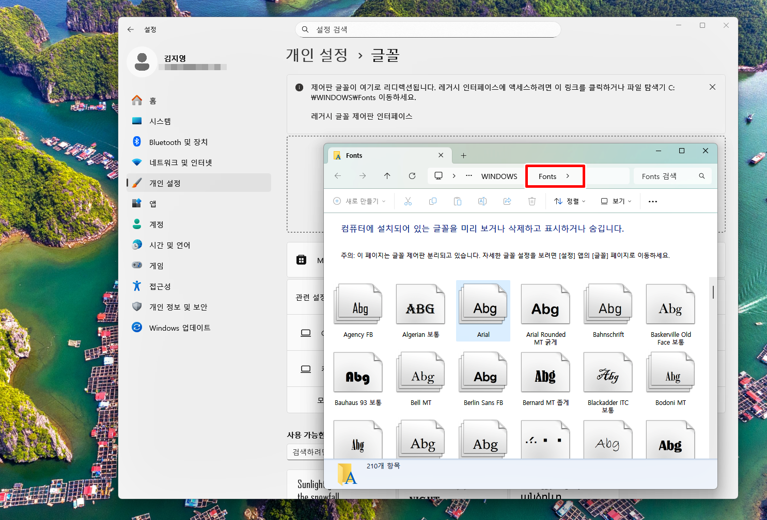Click the 개인 설정 breadcrumb title
Image resolution: width=767 pixels, height=520 pixels.
[317, 55]
